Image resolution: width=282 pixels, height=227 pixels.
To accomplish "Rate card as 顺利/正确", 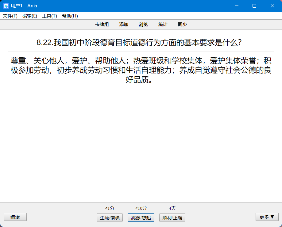I will (x=172, y=218).
